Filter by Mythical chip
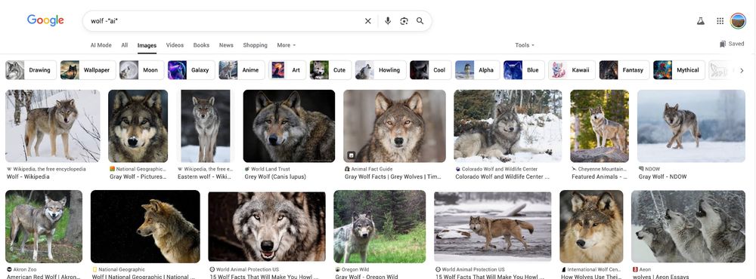This screenshot has height=279, width=756. click(679, 70)
